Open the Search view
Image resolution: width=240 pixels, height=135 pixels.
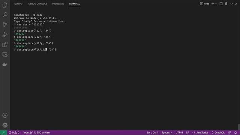point(5,15)
